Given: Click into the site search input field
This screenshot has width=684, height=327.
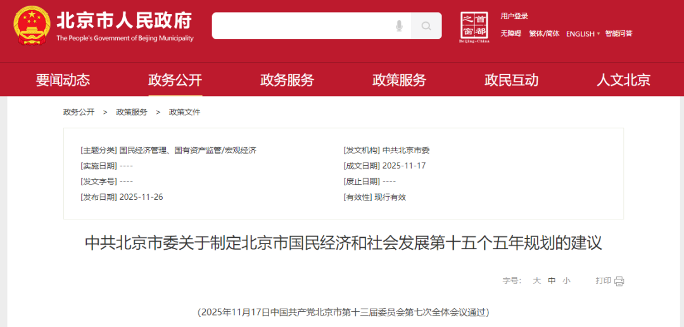Looking at the screenshot, I should click(301, 26).
